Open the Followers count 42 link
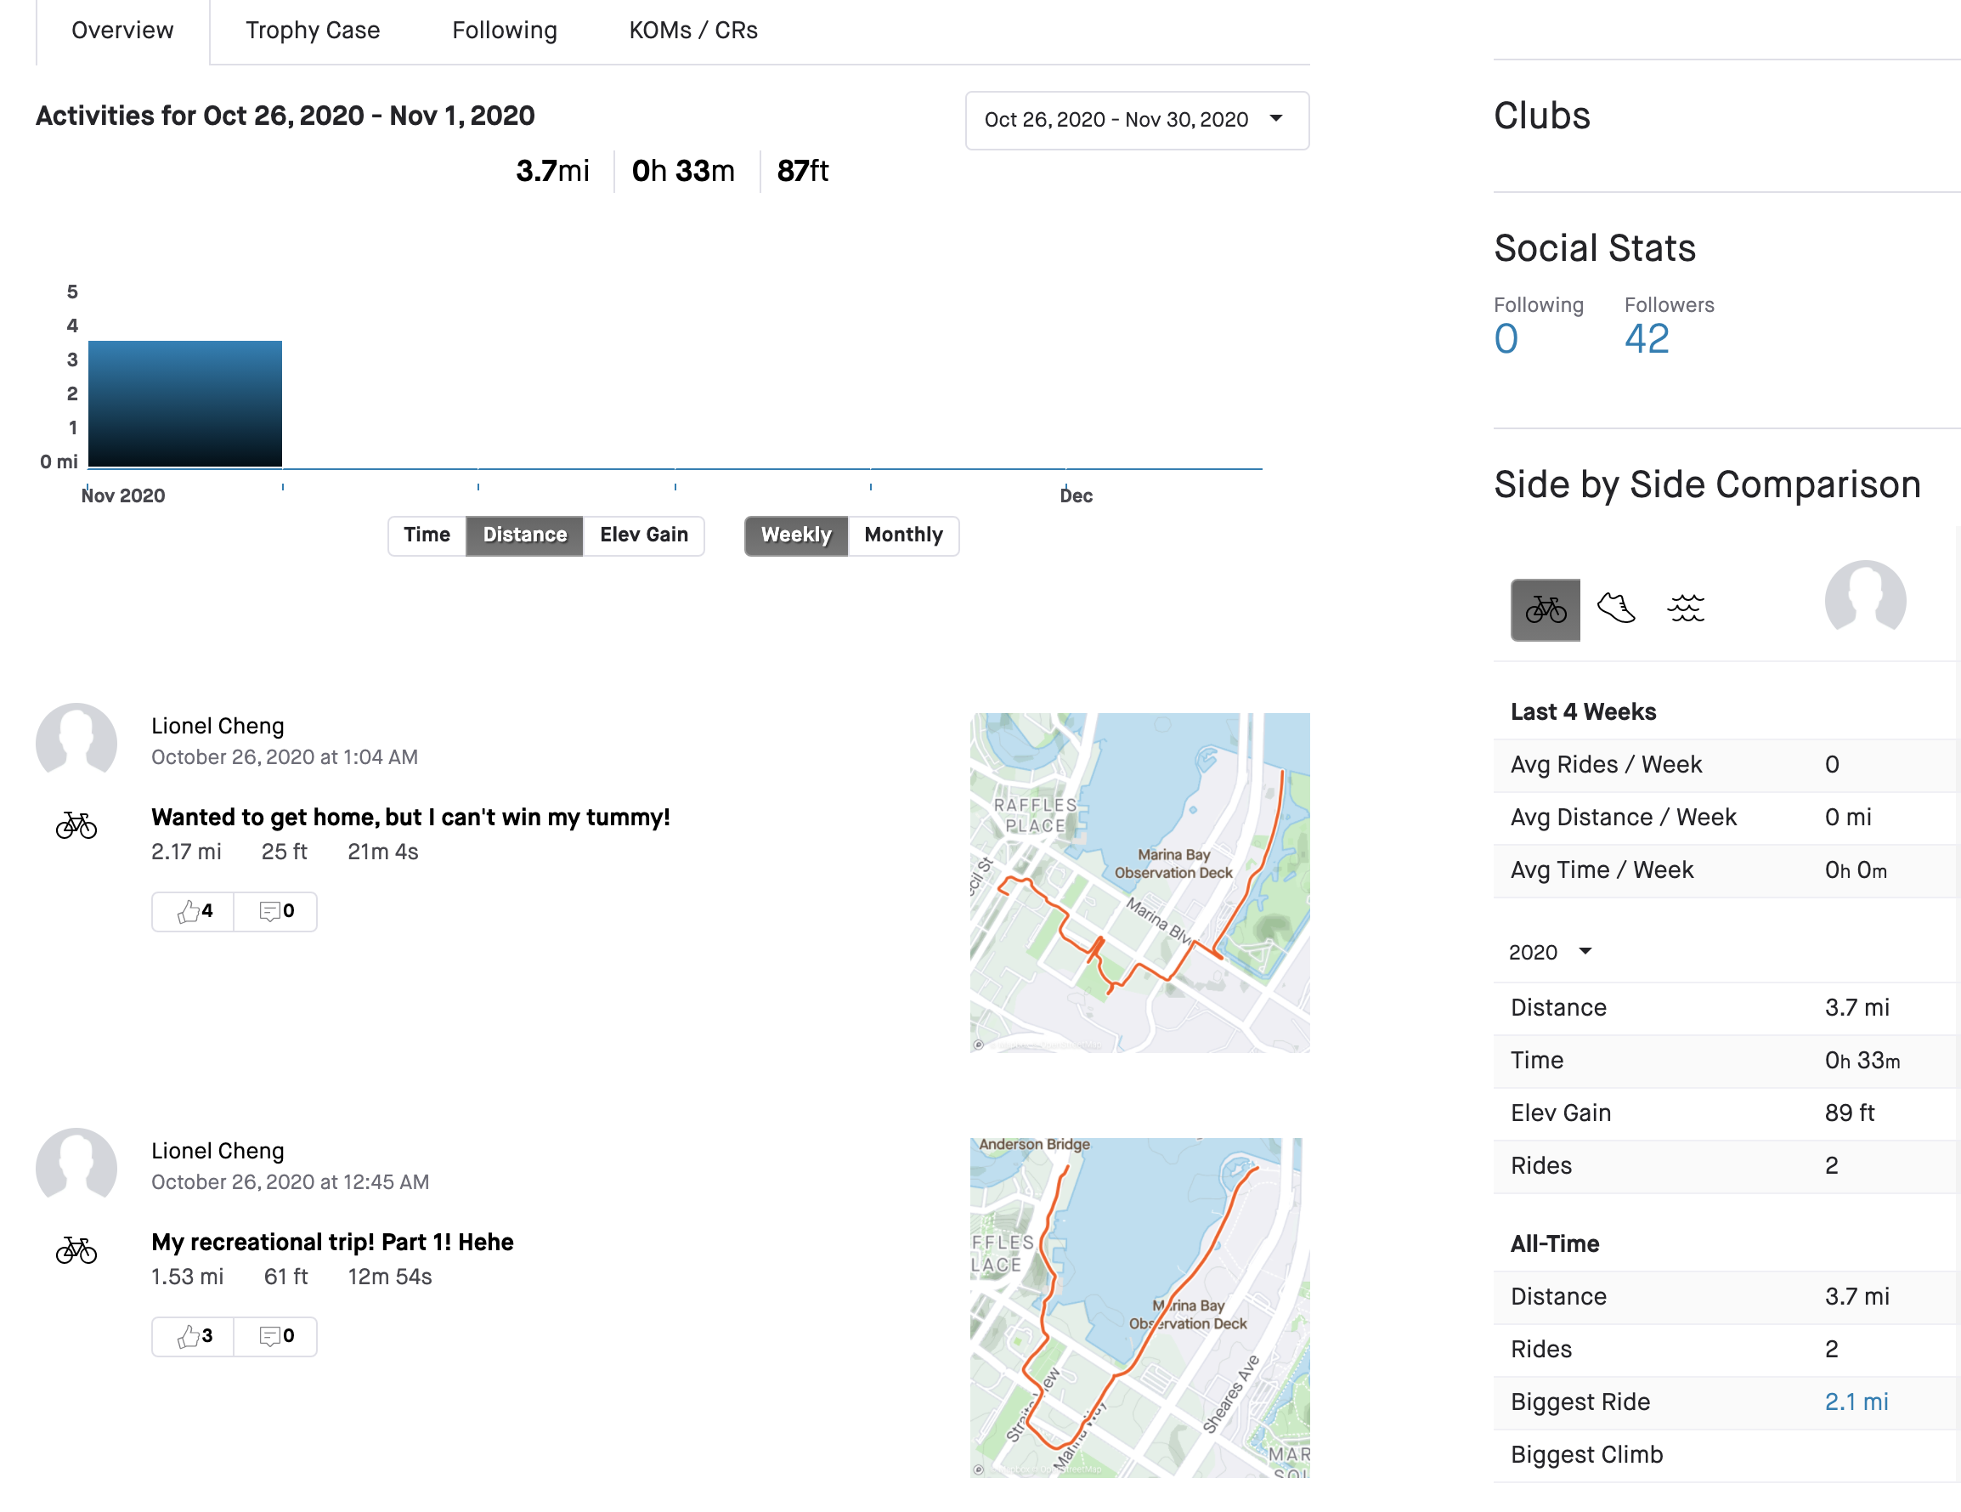This screenshot has height=1512, width=1961. [x=1646, y=339]
